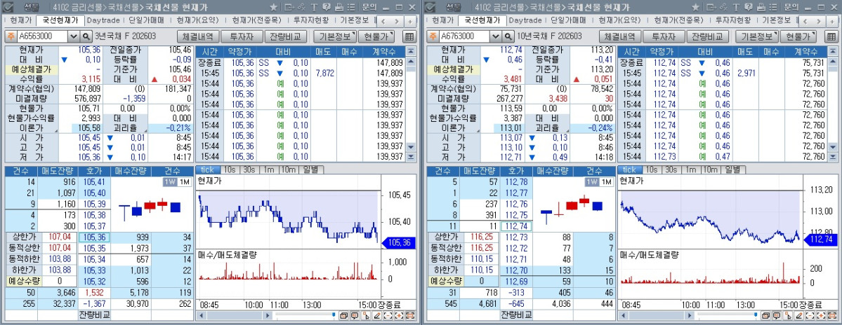Switch the 10년국채 mini candle chart to 1M
This screenshot has height=325, width=842.
pos(606,182)
